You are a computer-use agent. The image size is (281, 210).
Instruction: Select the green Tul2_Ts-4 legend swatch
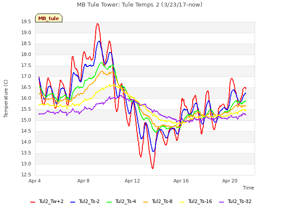pos(109,202)
